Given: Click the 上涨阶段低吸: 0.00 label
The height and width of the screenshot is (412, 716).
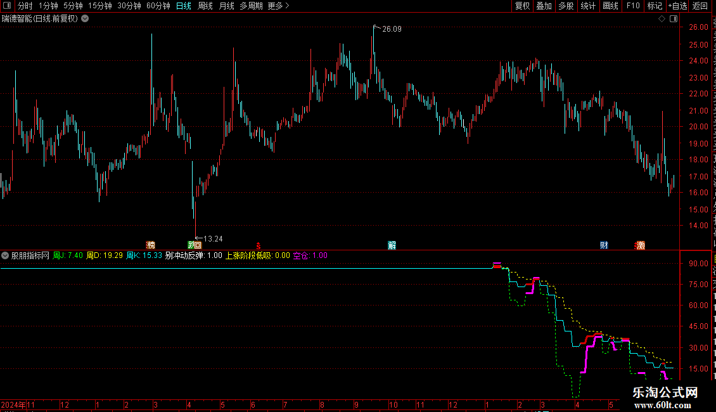Looking at the screenshot, I should pyautogui.click(x=257, y=256).
